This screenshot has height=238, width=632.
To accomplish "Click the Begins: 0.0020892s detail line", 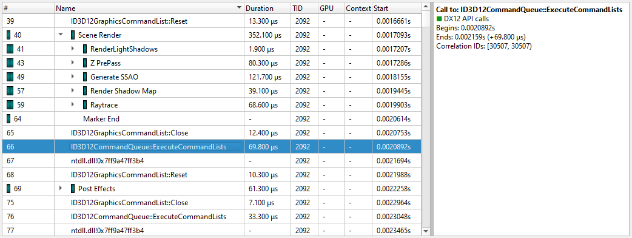I will click(466, 28).
